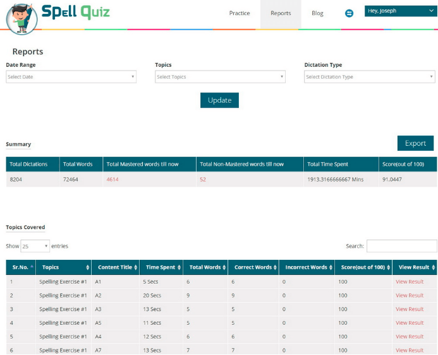Click Spelling Exercise #1 in row A1
The height and width of the screenshot is (355, 438).
coord(63,282)
